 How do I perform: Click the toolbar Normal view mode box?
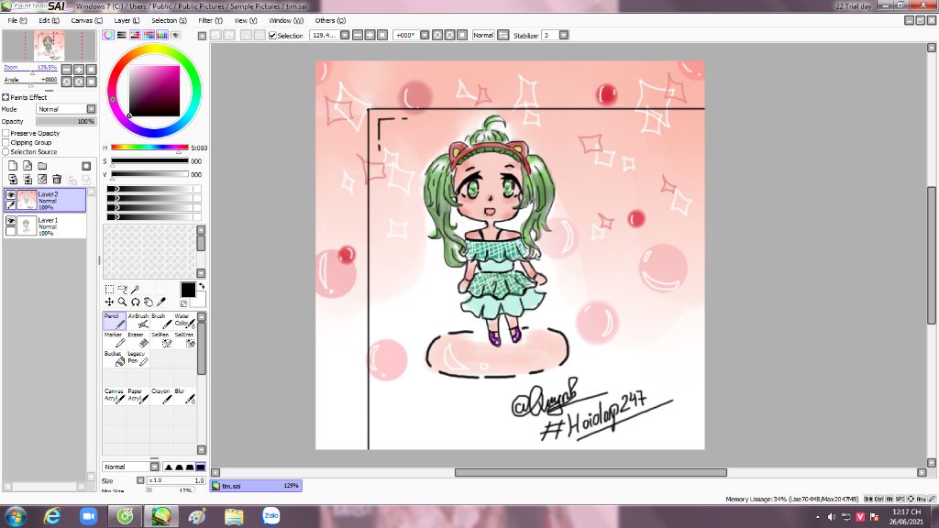coord(483,36)
